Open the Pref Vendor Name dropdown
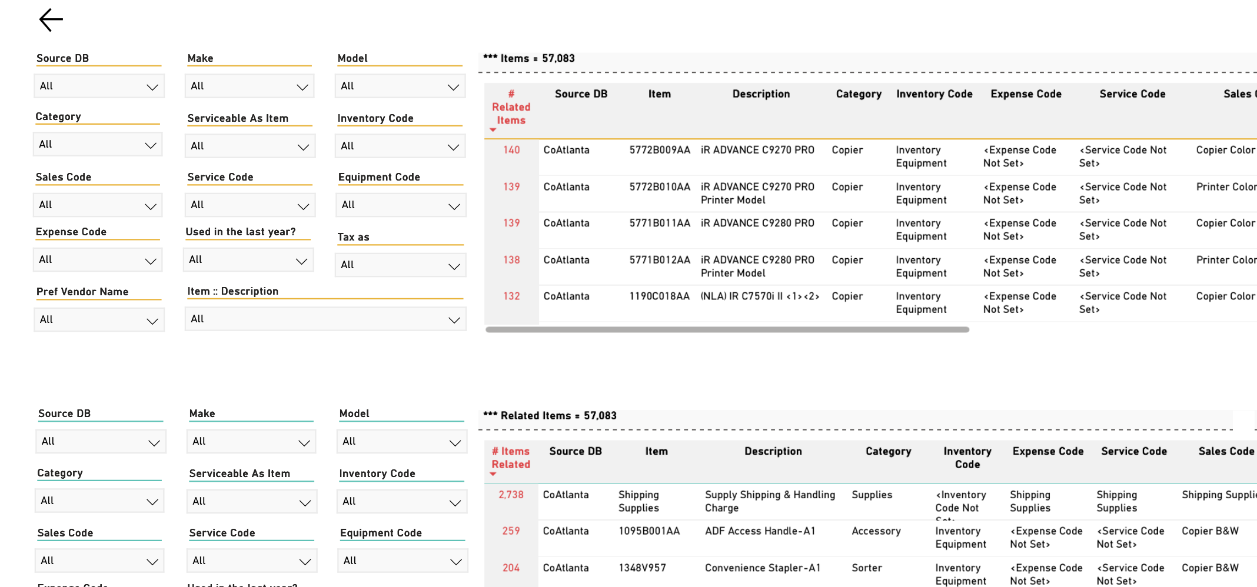This screenshot has height=587, width=1257. (99, 320)
